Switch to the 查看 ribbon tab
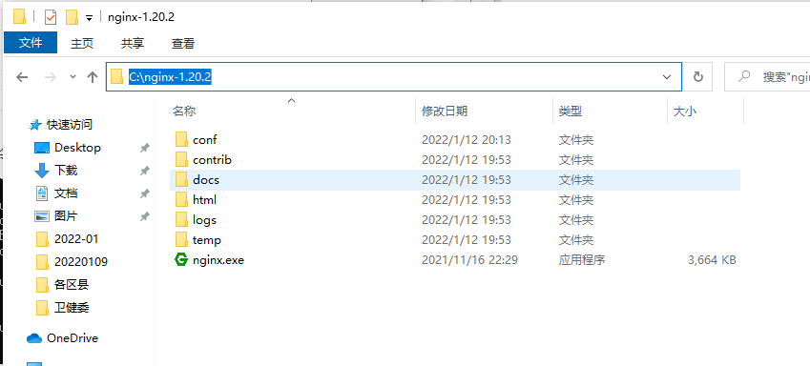810x366 pixels. [x=183, y=44]
